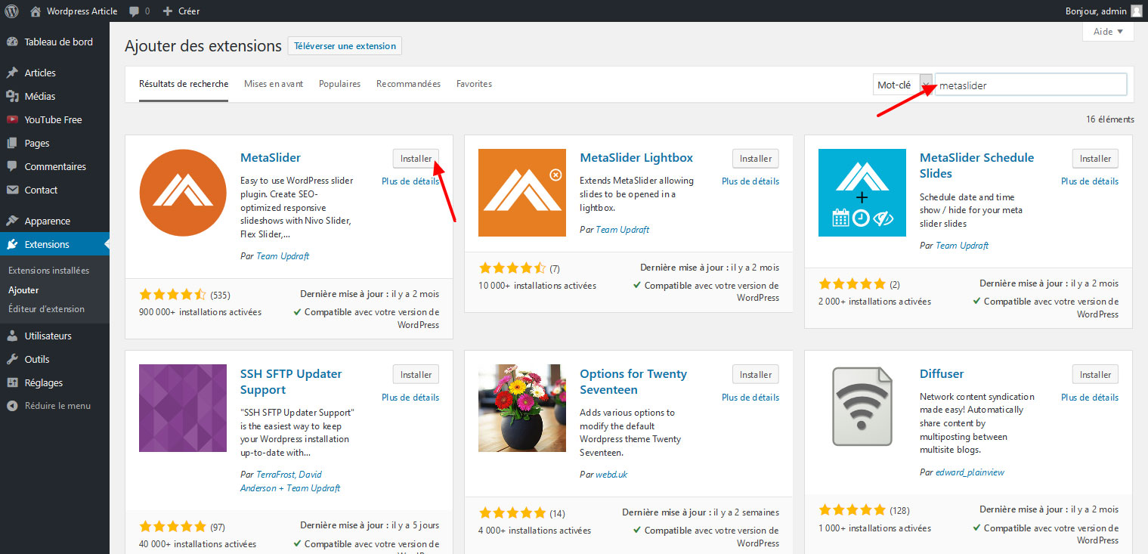Open the Mises en avant tab

point(274,84)
